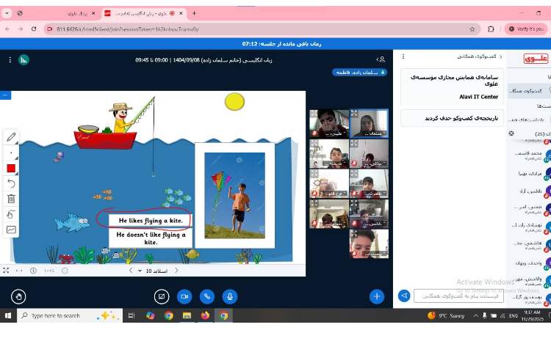The image size is (551, 352).
Task: Click the raise hand button
Action: tap(18, 296)
